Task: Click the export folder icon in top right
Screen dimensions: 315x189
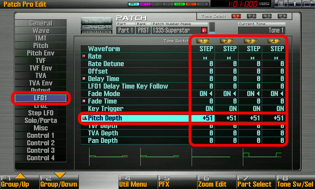Action: [x=308, y=4]
